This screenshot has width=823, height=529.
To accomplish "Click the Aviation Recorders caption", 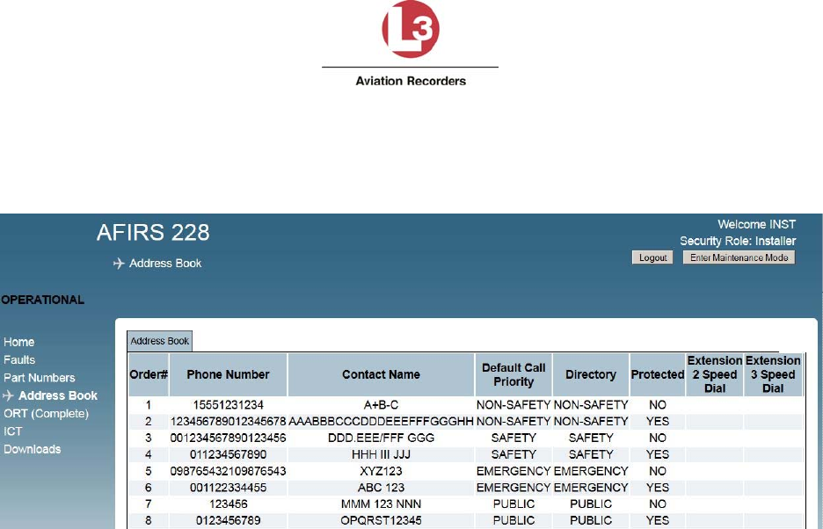I will (x=411, y=81).
